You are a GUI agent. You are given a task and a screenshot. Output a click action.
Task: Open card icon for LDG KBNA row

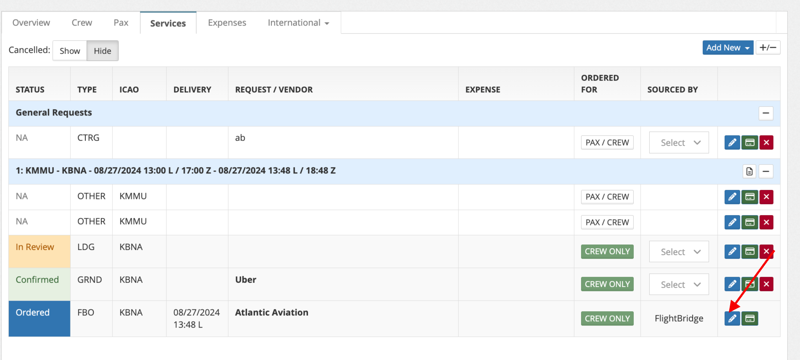(750, 251)
